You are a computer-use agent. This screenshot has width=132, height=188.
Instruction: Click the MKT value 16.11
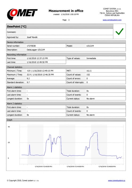[89, 71]
